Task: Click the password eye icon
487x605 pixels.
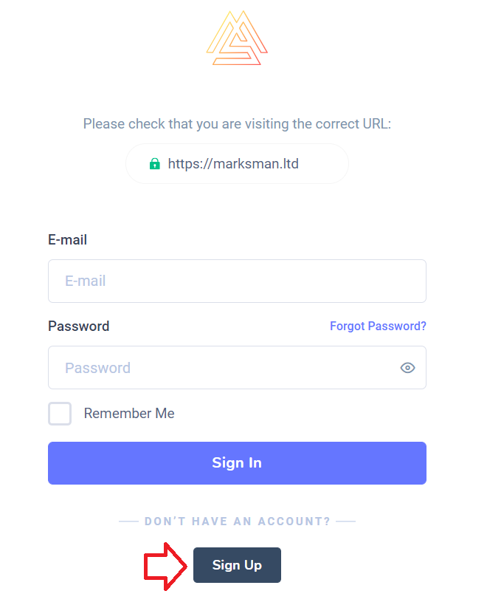Action: click(x=407, y=368)
